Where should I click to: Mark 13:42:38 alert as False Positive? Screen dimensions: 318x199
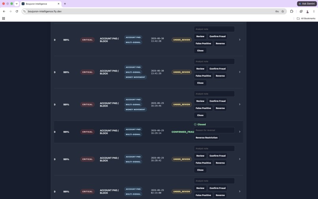(x=203, y=43)
